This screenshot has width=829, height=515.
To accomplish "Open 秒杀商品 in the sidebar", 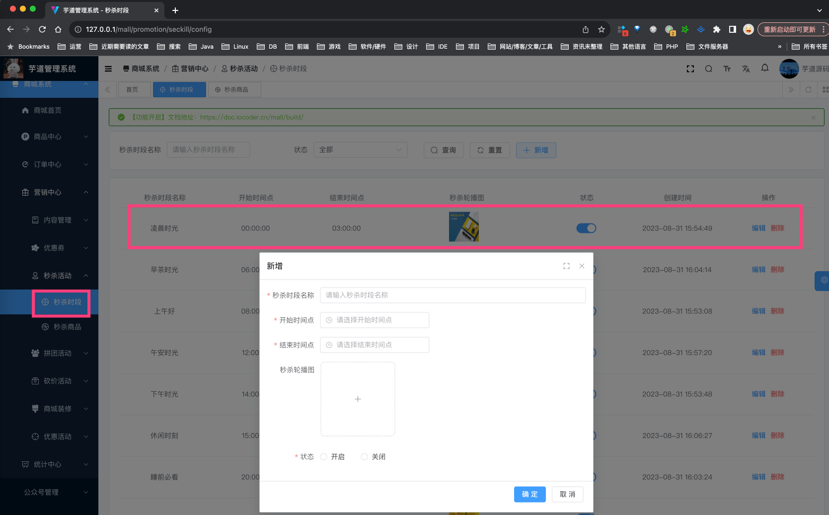I will pos(67,327).
